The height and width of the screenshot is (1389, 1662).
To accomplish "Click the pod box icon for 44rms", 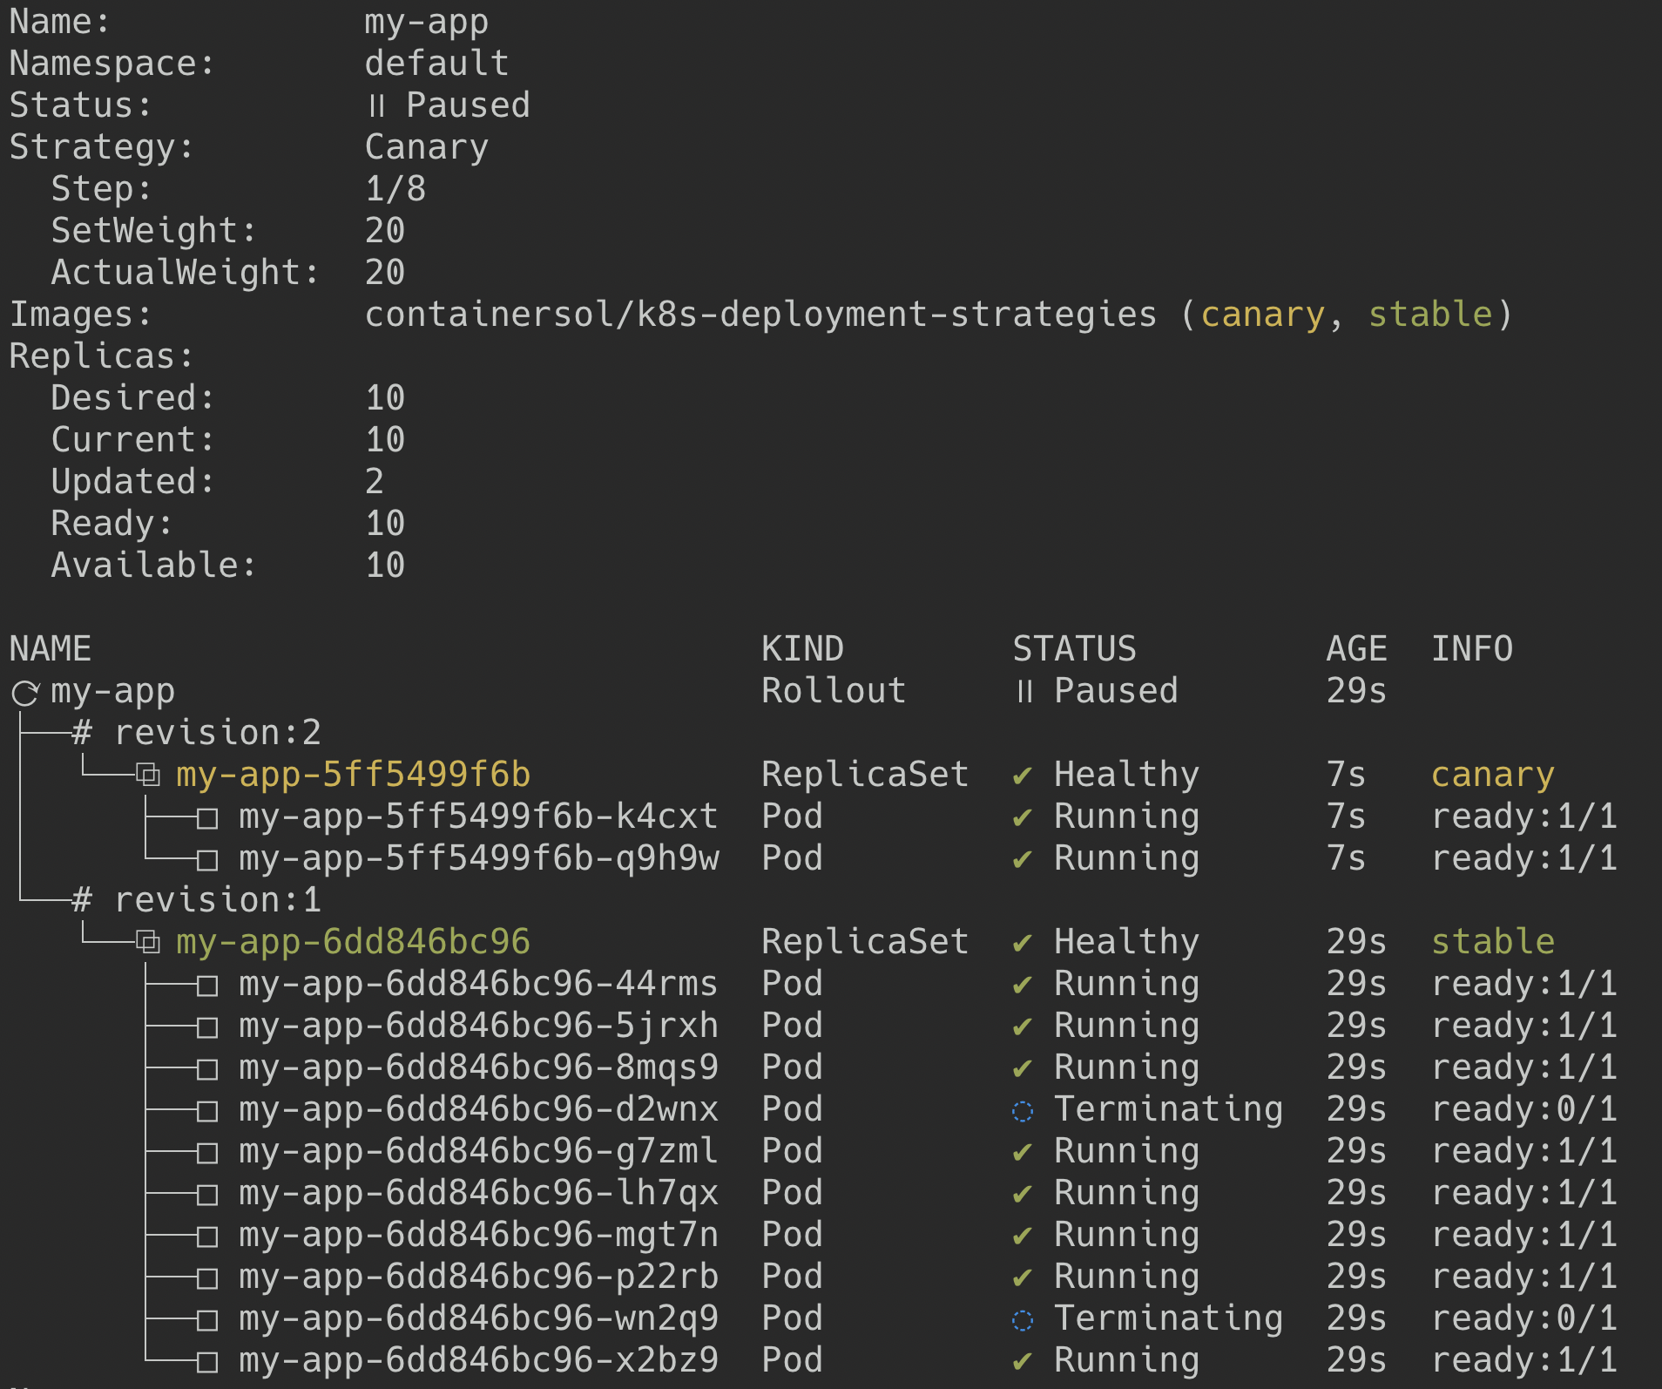I will tap(207, 986).
